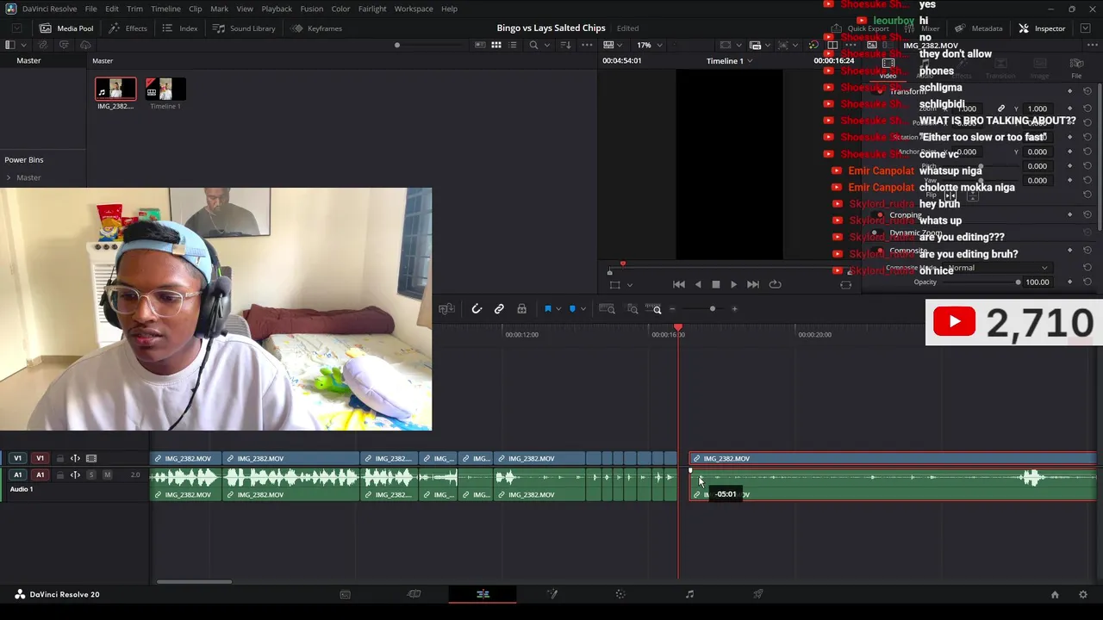Click the media pool search icon
Image resolution: width=1103 pixels, height=620 pixels.
pyautogui.click(x=534, y=45)
